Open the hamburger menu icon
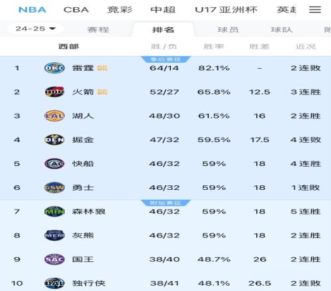331x291 pixels. coord(314,9)
